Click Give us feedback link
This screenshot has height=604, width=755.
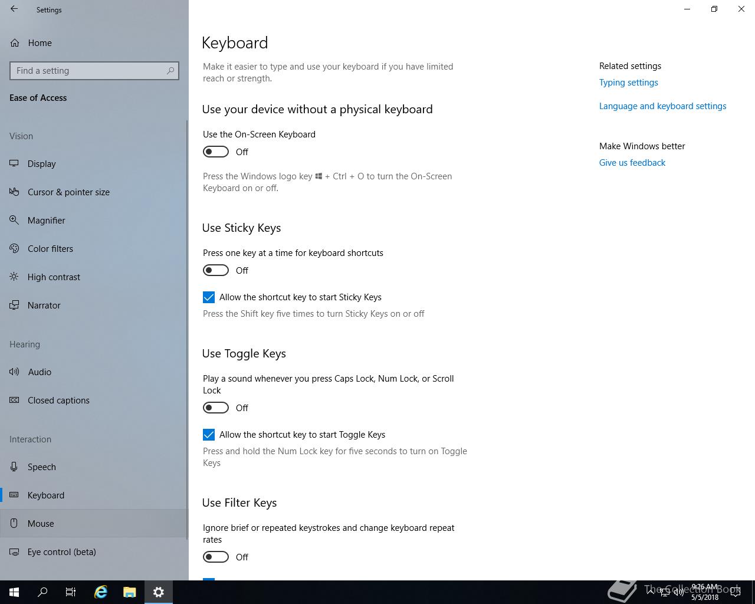point(632,163)
